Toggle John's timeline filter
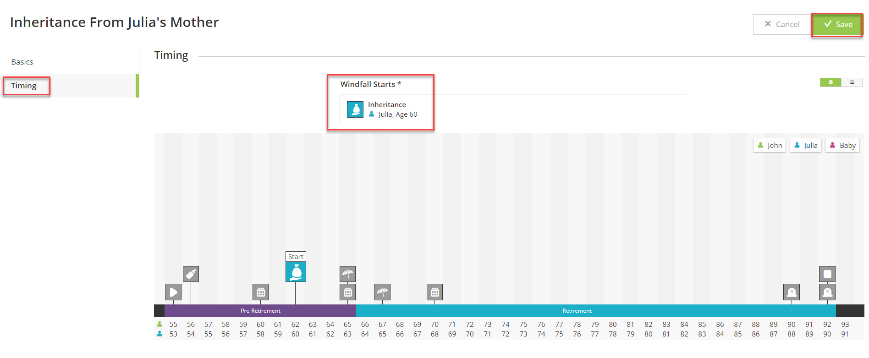The image size is (869, 358). (x=770, y=145)
